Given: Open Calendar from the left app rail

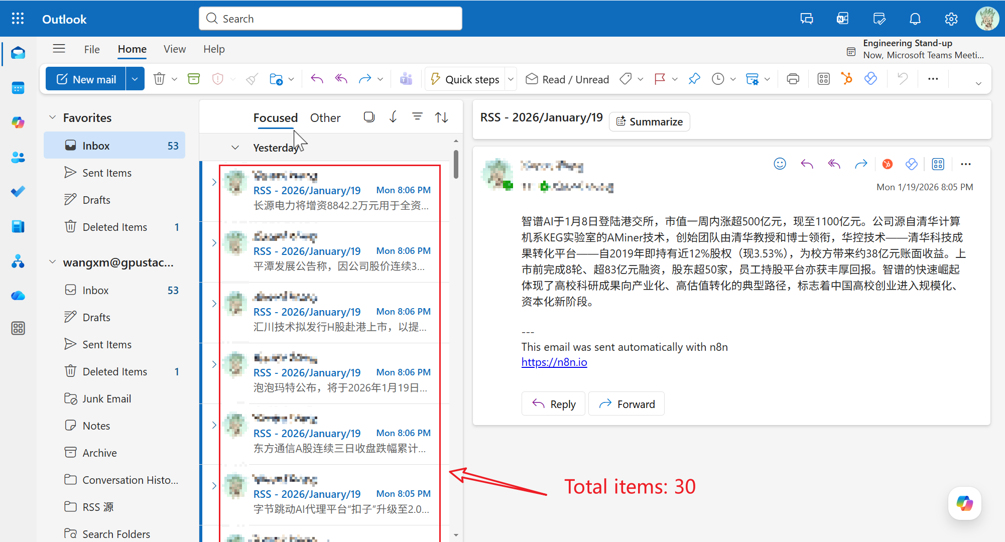Looking at the screenshot, I should click(18, 88).
